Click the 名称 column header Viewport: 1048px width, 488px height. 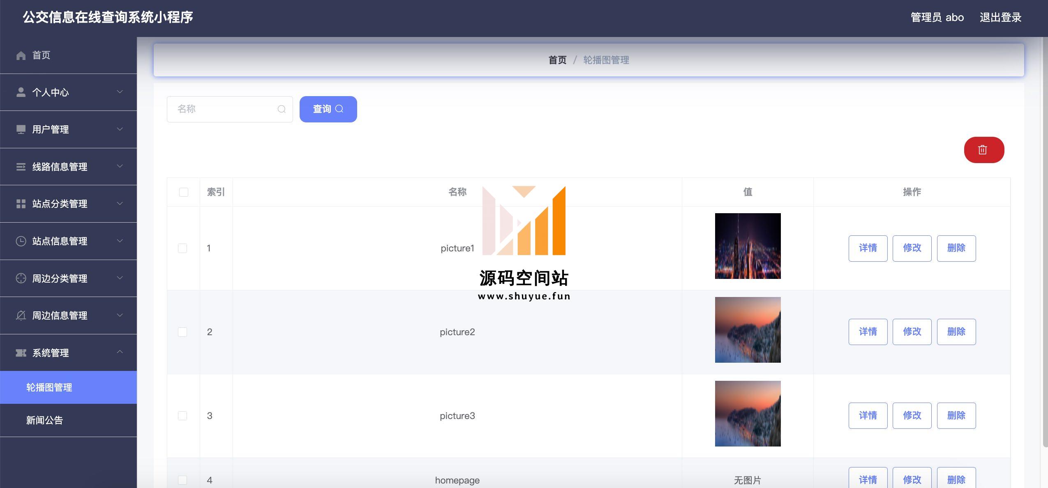pos(457,192)
